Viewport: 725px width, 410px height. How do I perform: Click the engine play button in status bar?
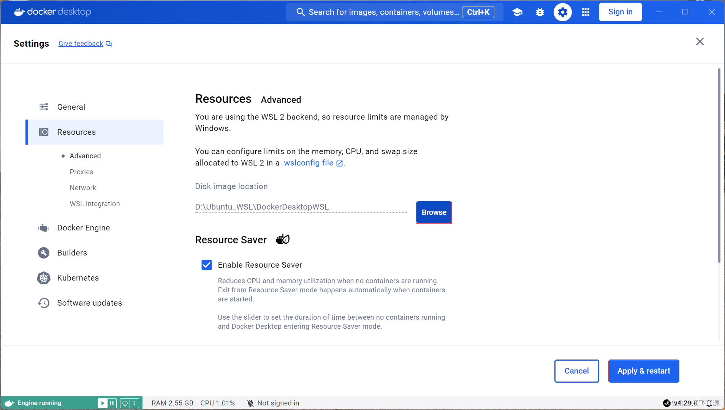click(102, 403)
